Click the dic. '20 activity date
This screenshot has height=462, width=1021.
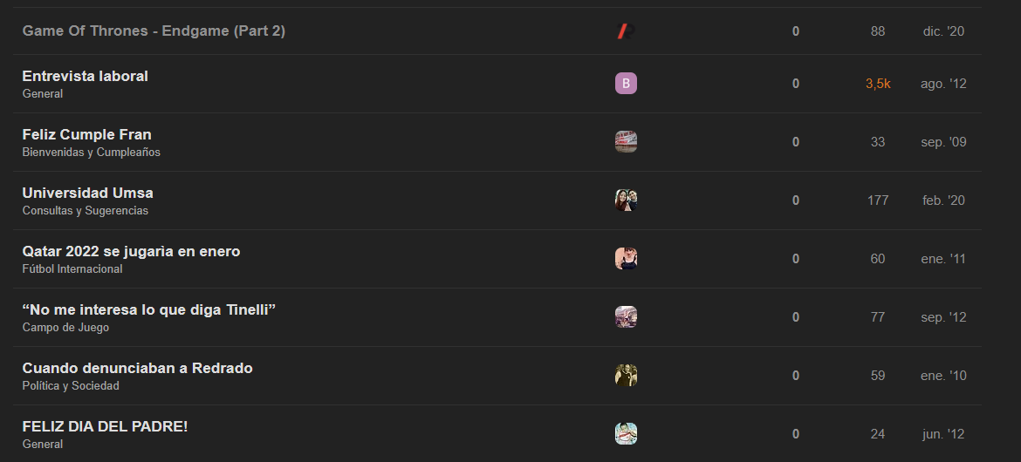click(943, 31)
